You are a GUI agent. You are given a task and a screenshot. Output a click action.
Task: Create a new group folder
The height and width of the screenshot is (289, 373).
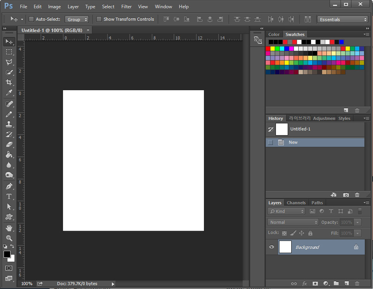click(336, 283)
